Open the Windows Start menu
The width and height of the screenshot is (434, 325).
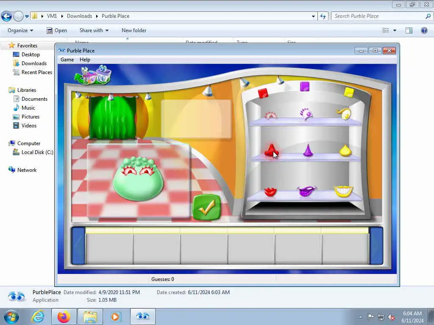[x=11, y=317]
